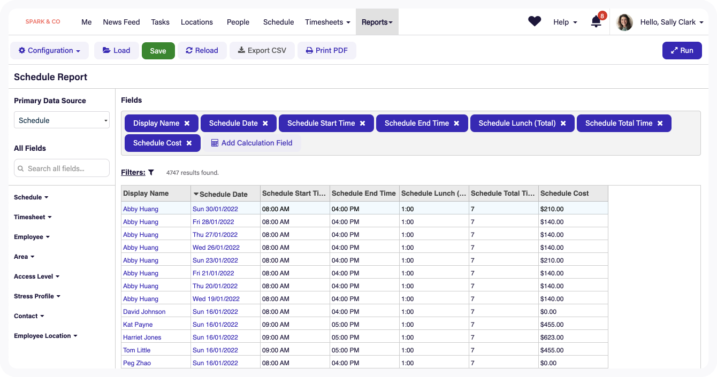Viewport: 717px width, 377px height.
Task: Focus the Search all fields box
Action: tap(62, 168)
